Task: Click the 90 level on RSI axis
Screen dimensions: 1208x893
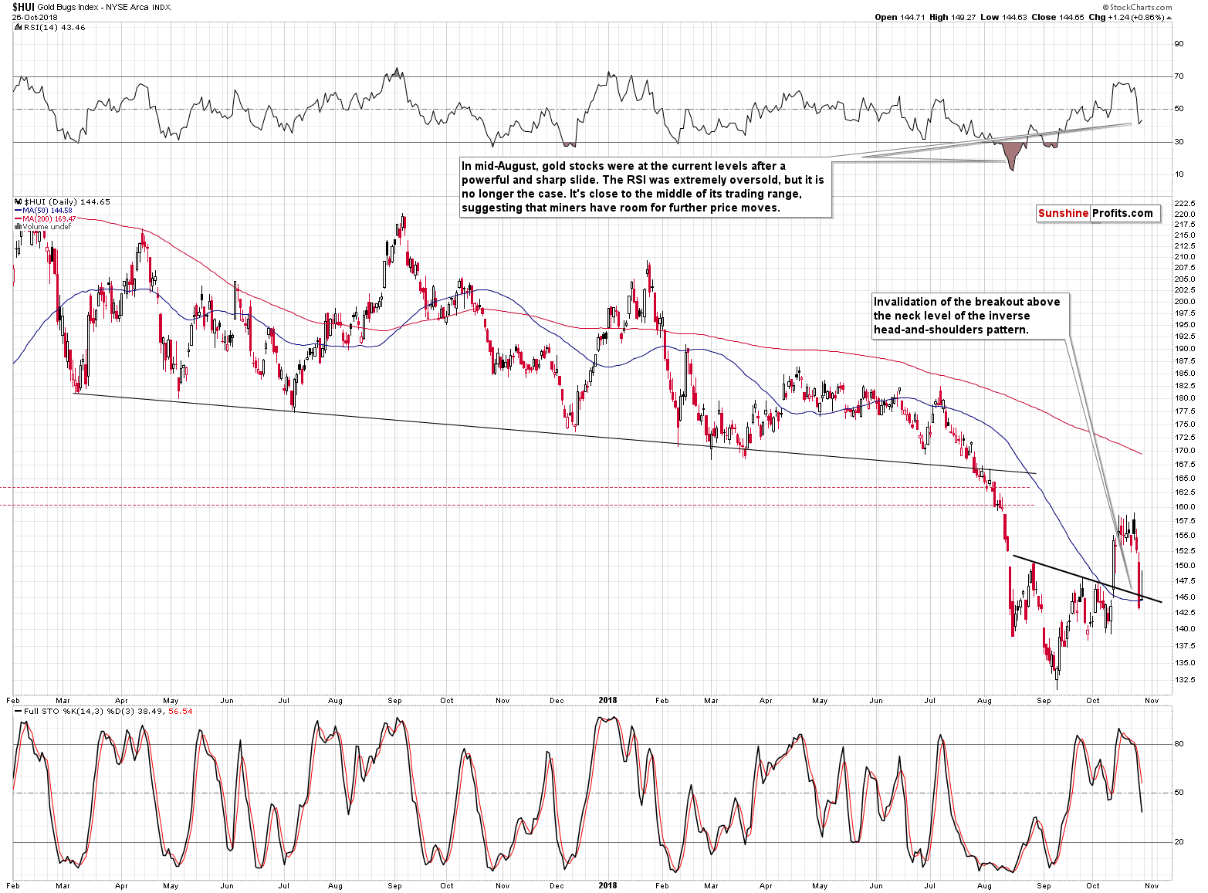Action: (1179, 44)
